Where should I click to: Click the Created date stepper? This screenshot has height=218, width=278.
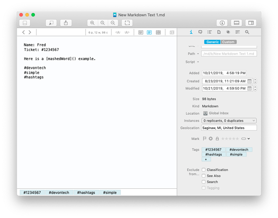pos(255,81)
